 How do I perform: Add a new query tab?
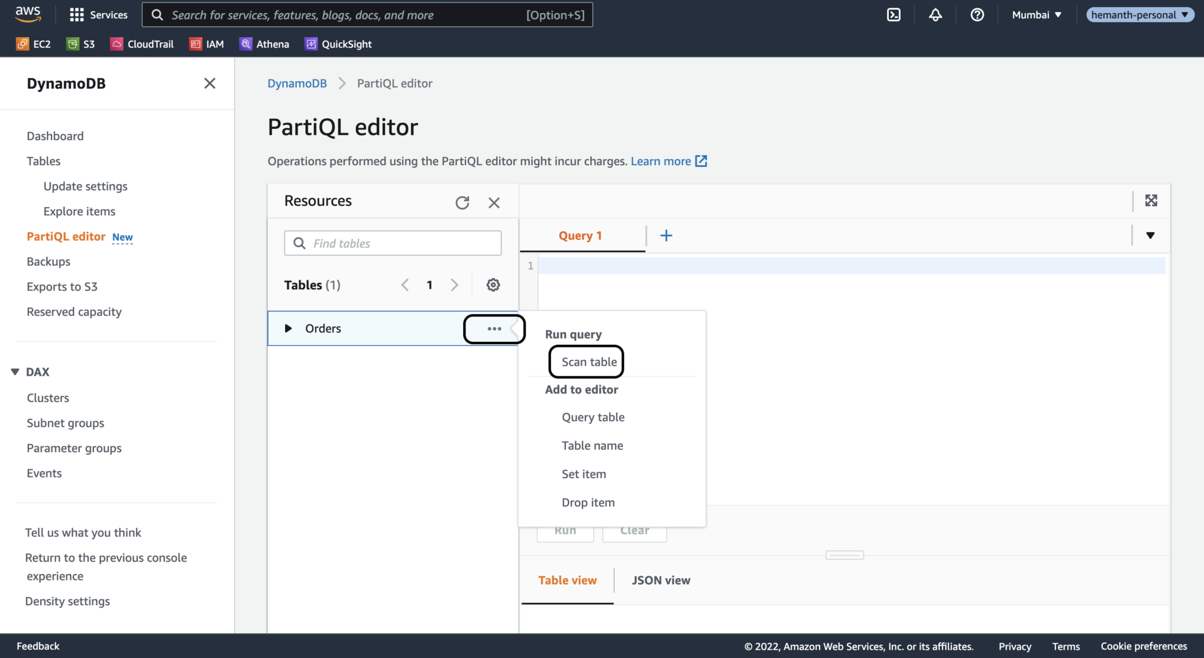666,236
